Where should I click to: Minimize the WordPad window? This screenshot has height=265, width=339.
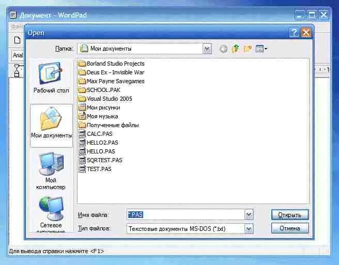(x=300, y=15)
